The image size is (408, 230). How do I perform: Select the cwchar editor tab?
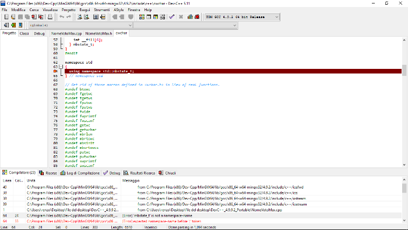pos(121,33)
